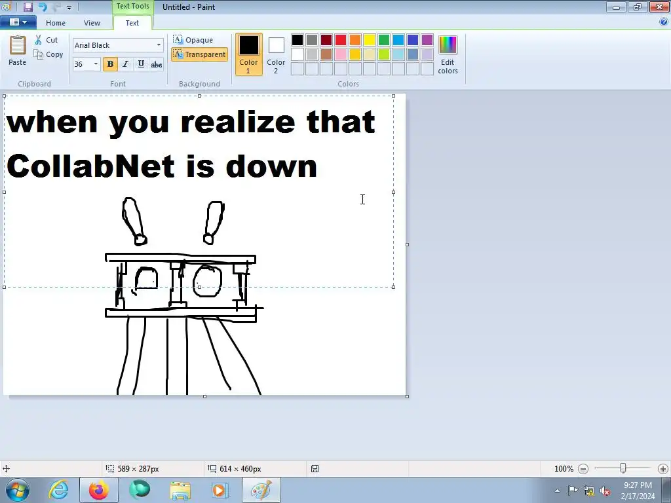Open Windows Media Player taskbar icon
671x503 pixels.
[220, 490]
